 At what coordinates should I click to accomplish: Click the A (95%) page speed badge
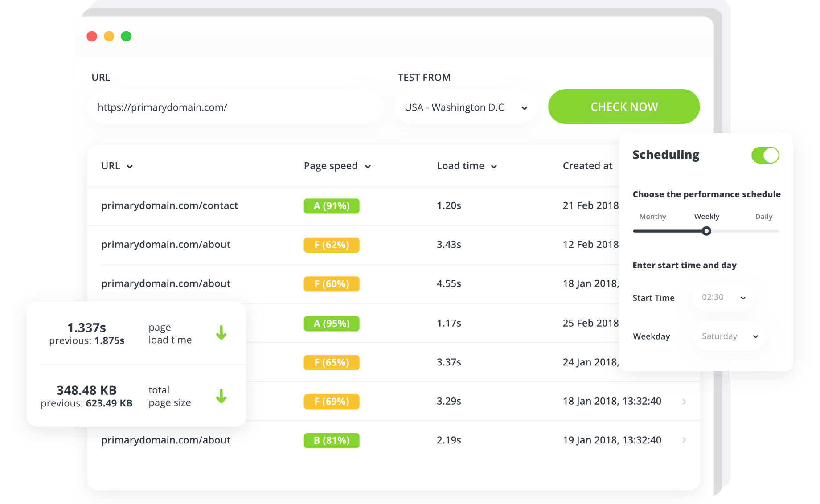[331, 324]
